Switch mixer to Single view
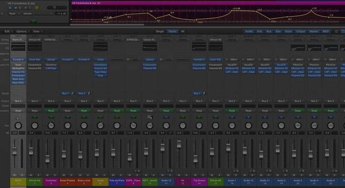The height and width of the screenshot is (188, 345). [x=160, y=31]
